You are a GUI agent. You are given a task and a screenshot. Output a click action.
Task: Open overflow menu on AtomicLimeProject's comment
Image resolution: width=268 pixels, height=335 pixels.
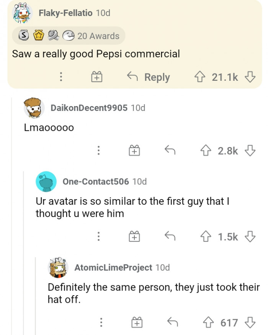101,324
